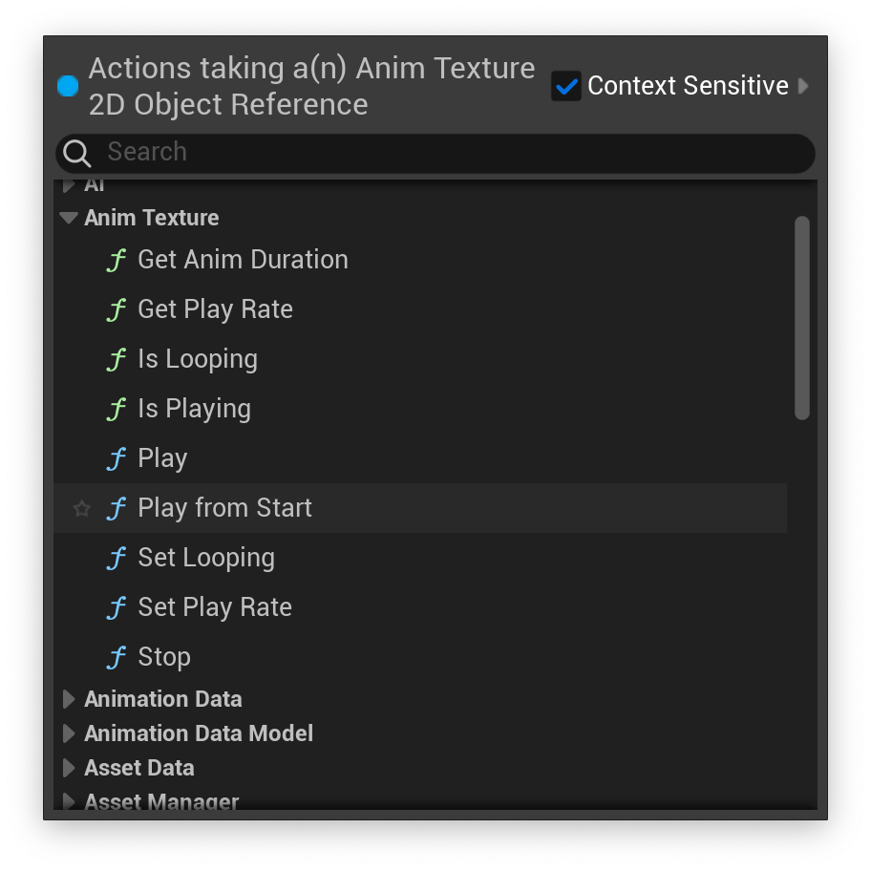This screenshot has height=871, width=871.
Task: Click the function icon next to Get Play Rate
Action: pyautogui.click(x=117, y=309)
